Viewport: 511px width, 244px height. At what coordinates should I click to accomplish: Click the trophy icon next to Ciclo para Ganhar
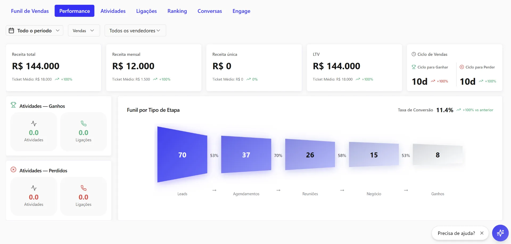(414, 67)
